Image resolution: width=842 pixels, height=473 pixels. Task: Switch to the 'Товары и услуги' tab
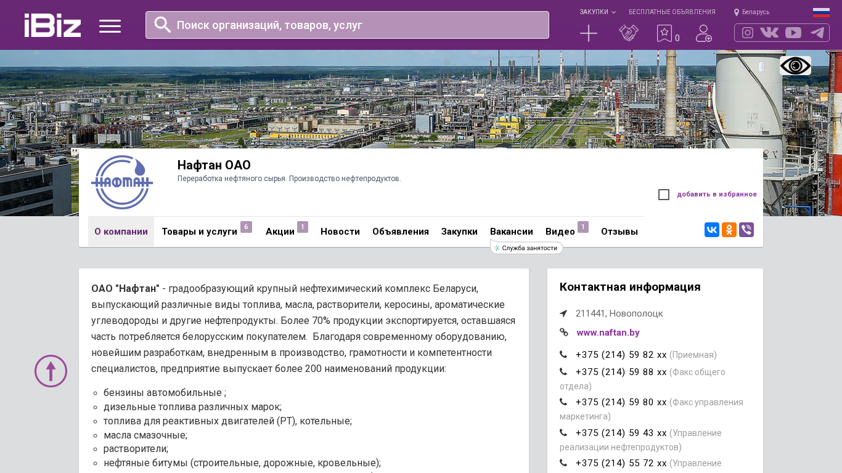pos(199,232)
